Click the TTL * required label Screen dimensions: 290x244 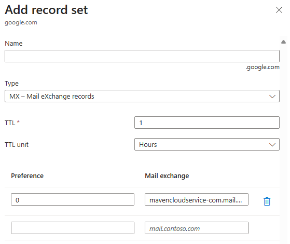[12, 123]
